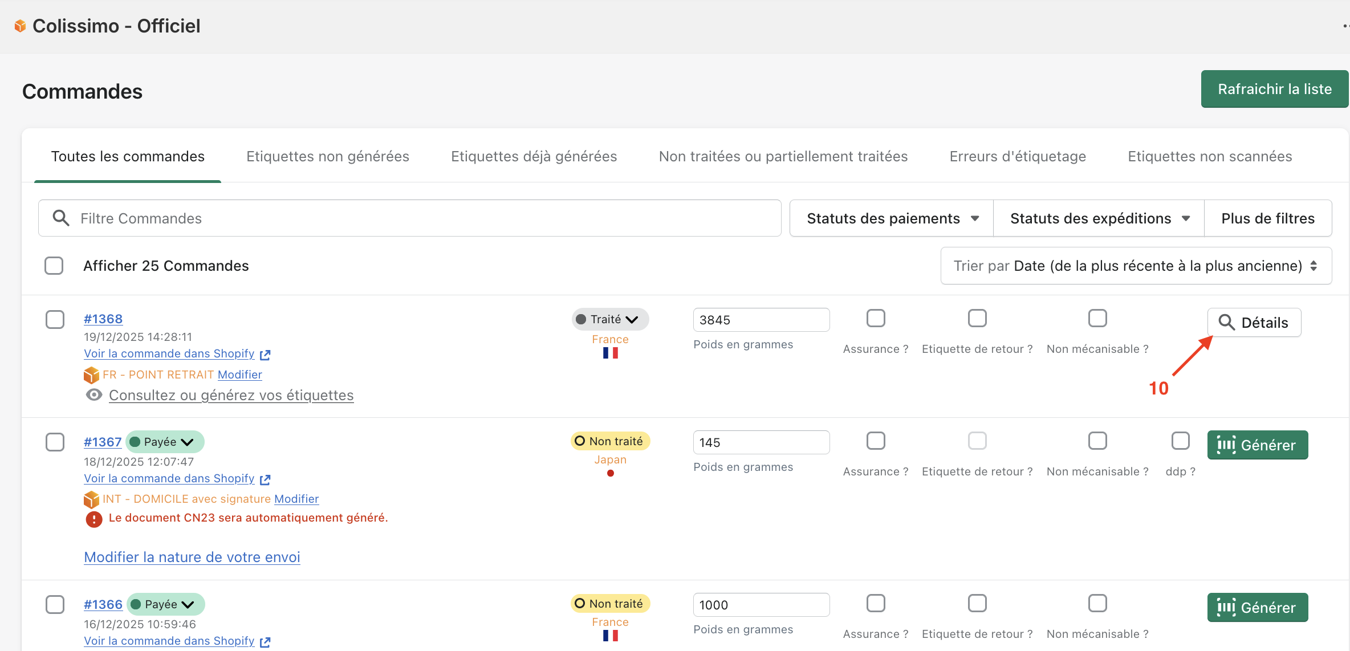Image resolution: width=1350 pixels, height=651 pixels.
Task: Click the eye icon beside Consultez étiquettes
Action: [x=94, y=395]
